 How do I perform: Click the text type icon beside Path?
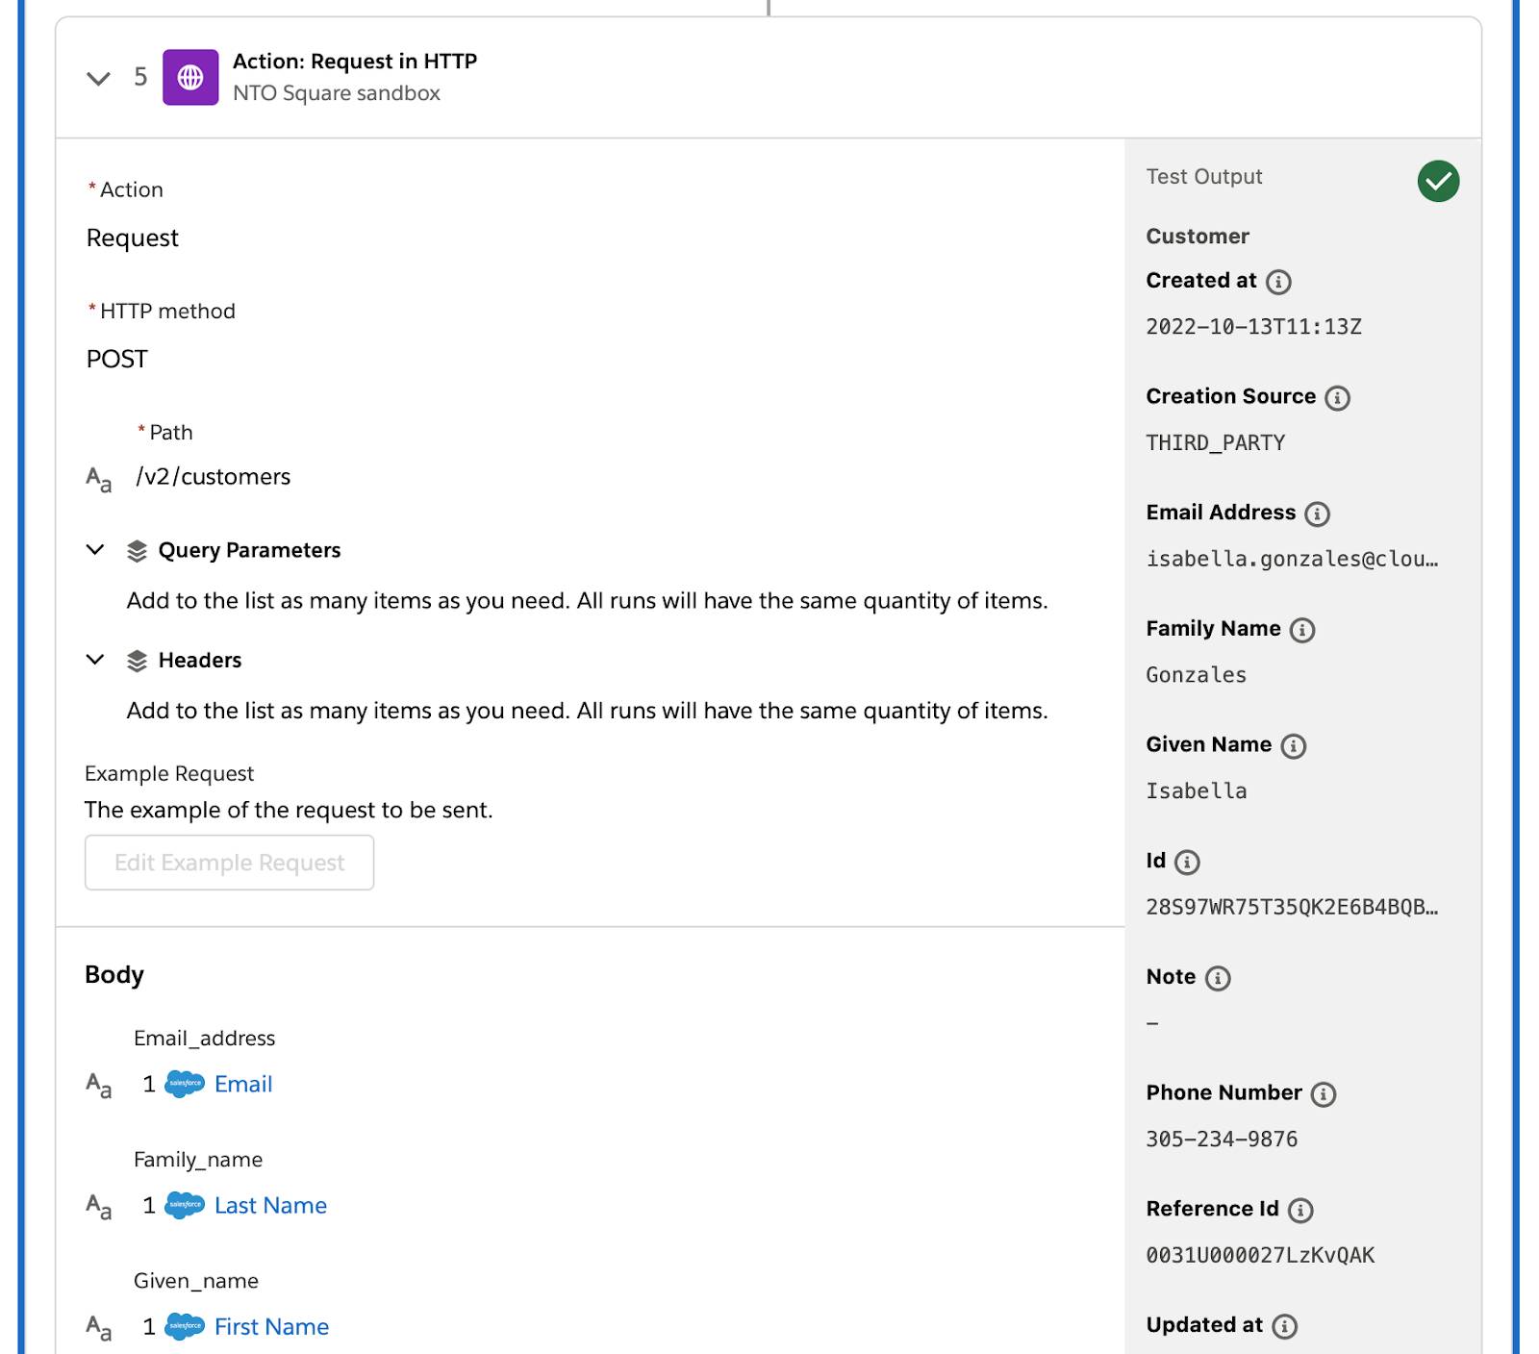pyautogui.click(x=99, y=478)
